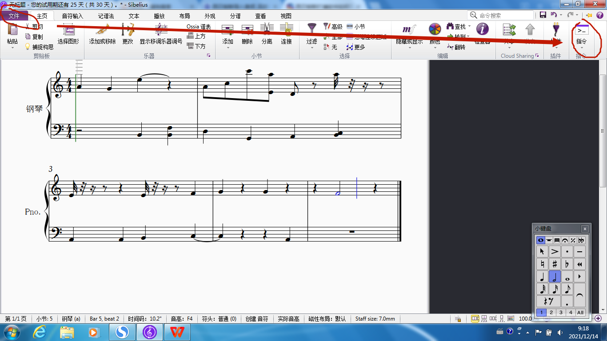Switch to Notations (记谱法) tab
This screenshot has width=607, height=341.
(x=106, y=16)
